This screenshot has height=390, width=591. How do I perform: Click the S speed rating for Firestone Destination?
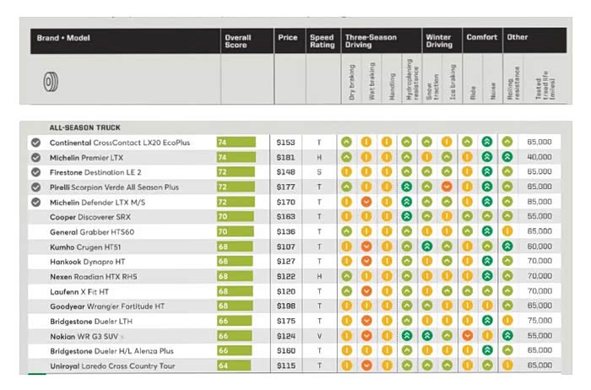[x=319, y=172]
